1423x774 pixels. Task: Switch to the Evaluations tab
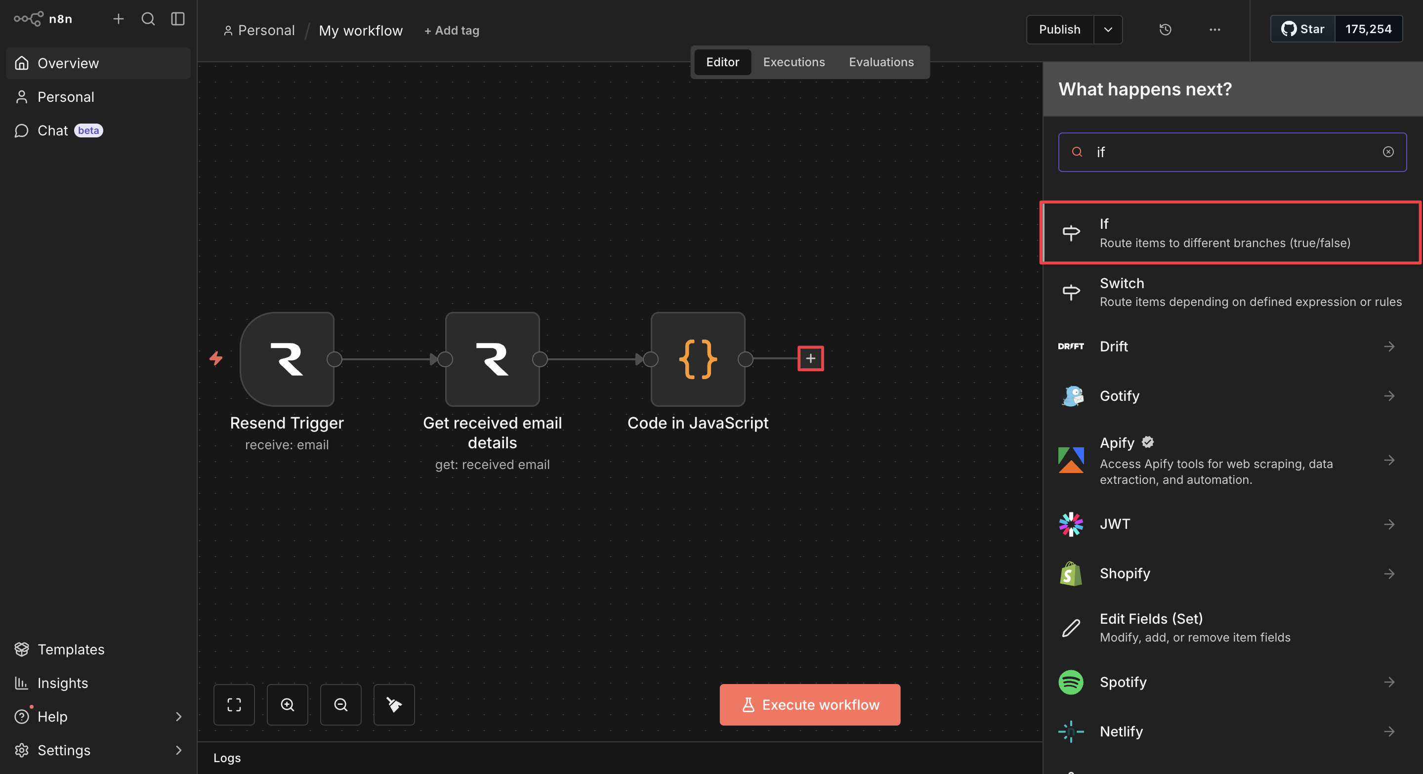[881, 62]
